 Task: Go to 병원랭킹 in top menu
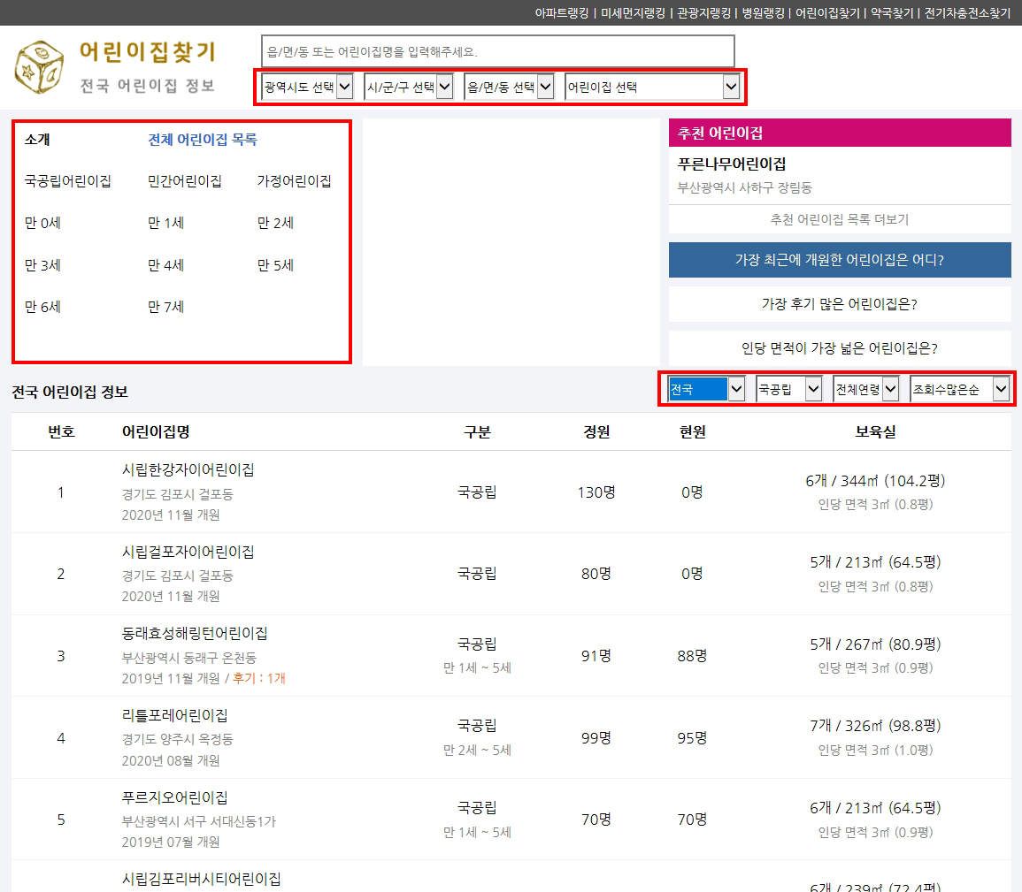click(763, 13)
